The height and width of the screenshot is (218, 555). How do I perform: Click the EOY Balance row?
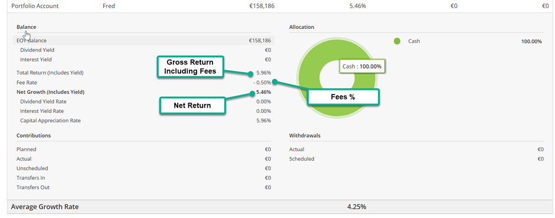(x=143, y=40)
